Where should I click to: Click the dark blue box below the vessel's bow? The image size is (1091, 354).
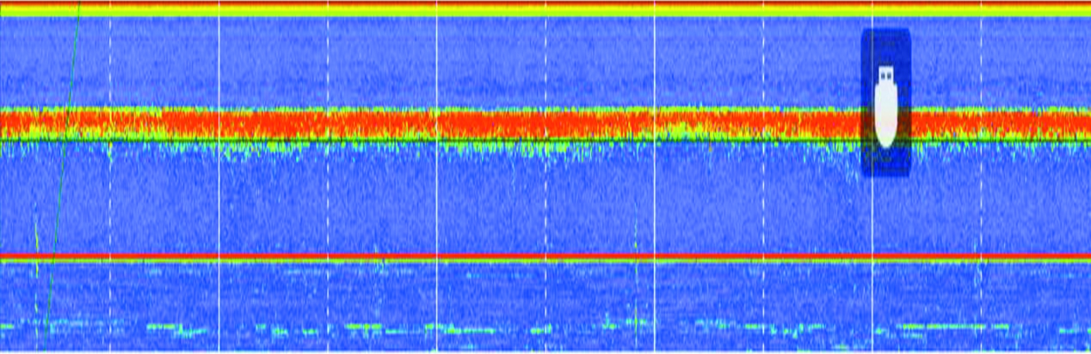coord(886,162)
